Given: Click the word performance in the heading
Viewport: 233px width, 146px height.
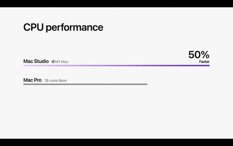Looking at the screenshot, I should [x=75, y=28].
